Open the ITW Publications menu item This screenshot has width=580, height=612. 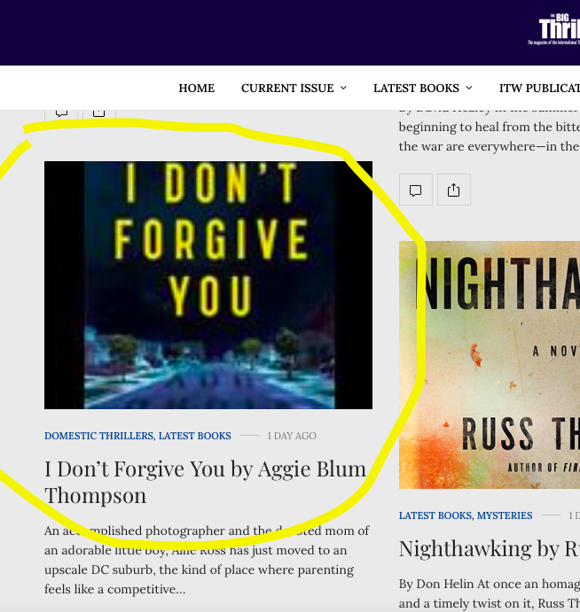click(539, 89)
